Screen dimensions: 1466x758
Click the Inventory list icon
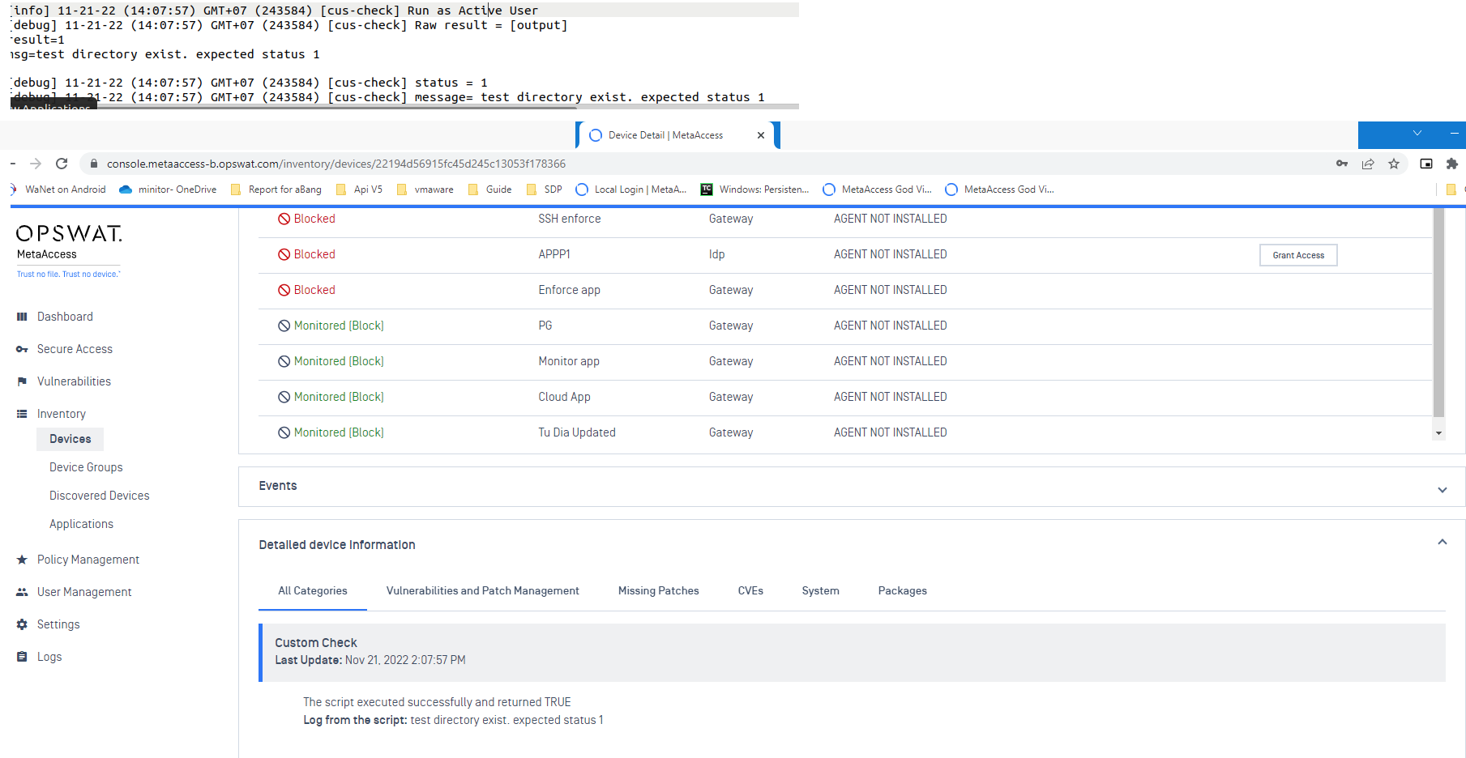click(22, 414)
